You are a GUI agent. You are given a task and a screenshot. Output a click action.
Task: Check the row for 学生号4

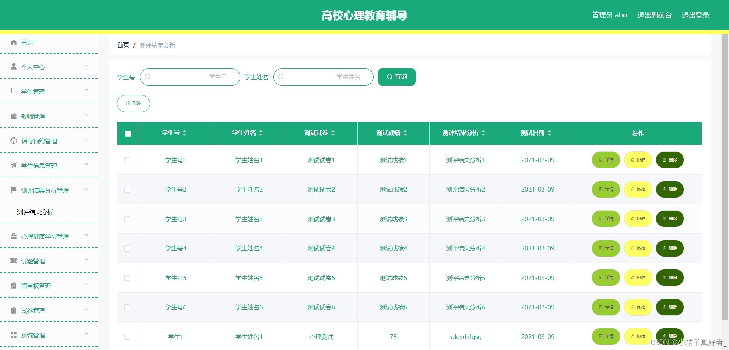pyautogui.click(x=127, y=248)
